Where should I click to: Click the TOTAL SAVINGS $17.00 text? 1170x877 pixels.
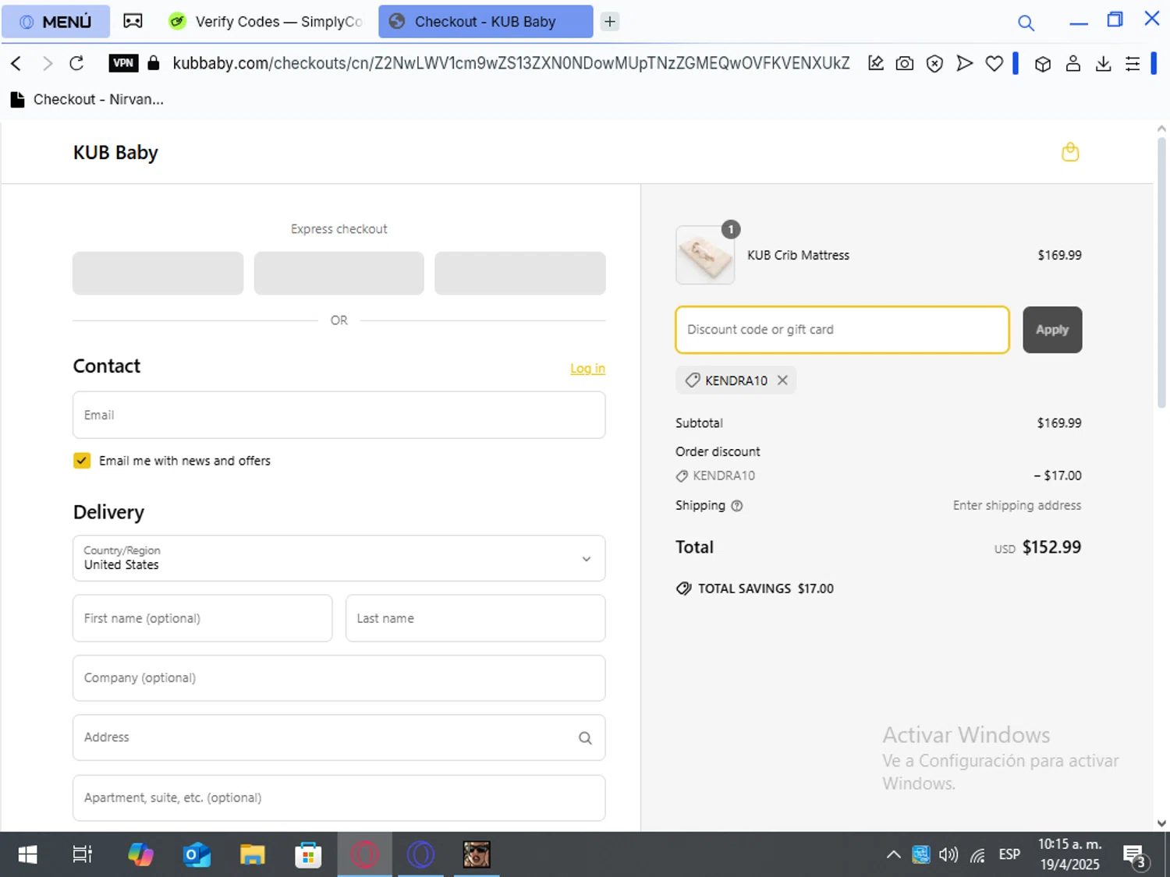pos(765,589)
